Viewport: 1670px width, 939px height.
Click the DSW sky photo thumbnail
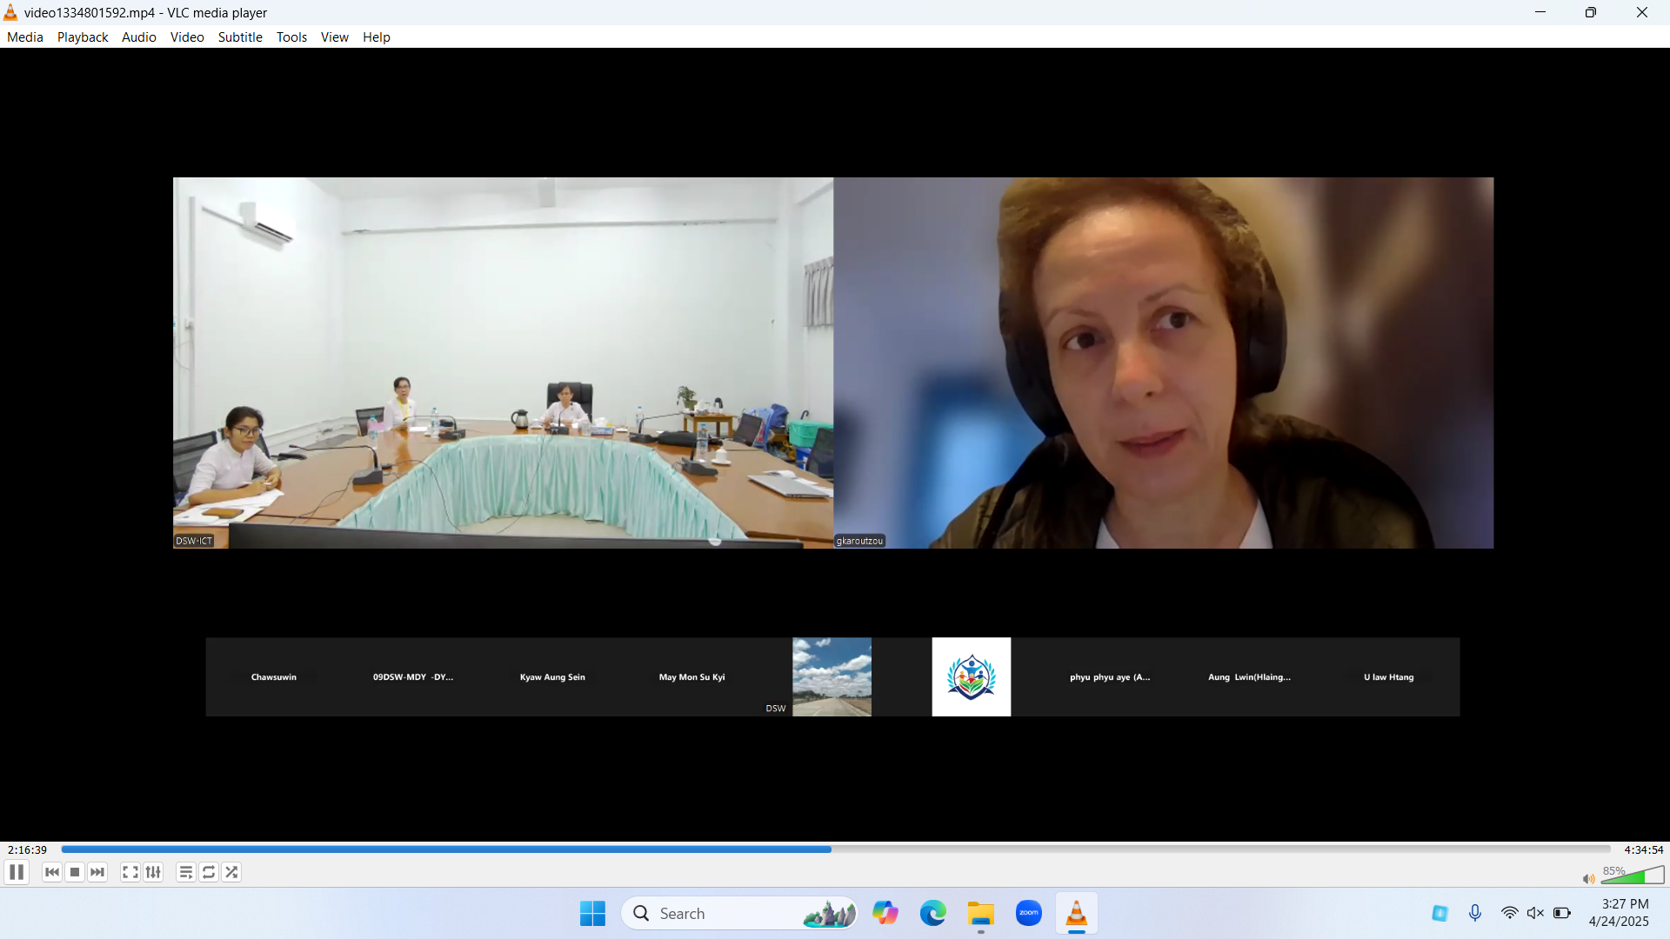pos(832,676)
